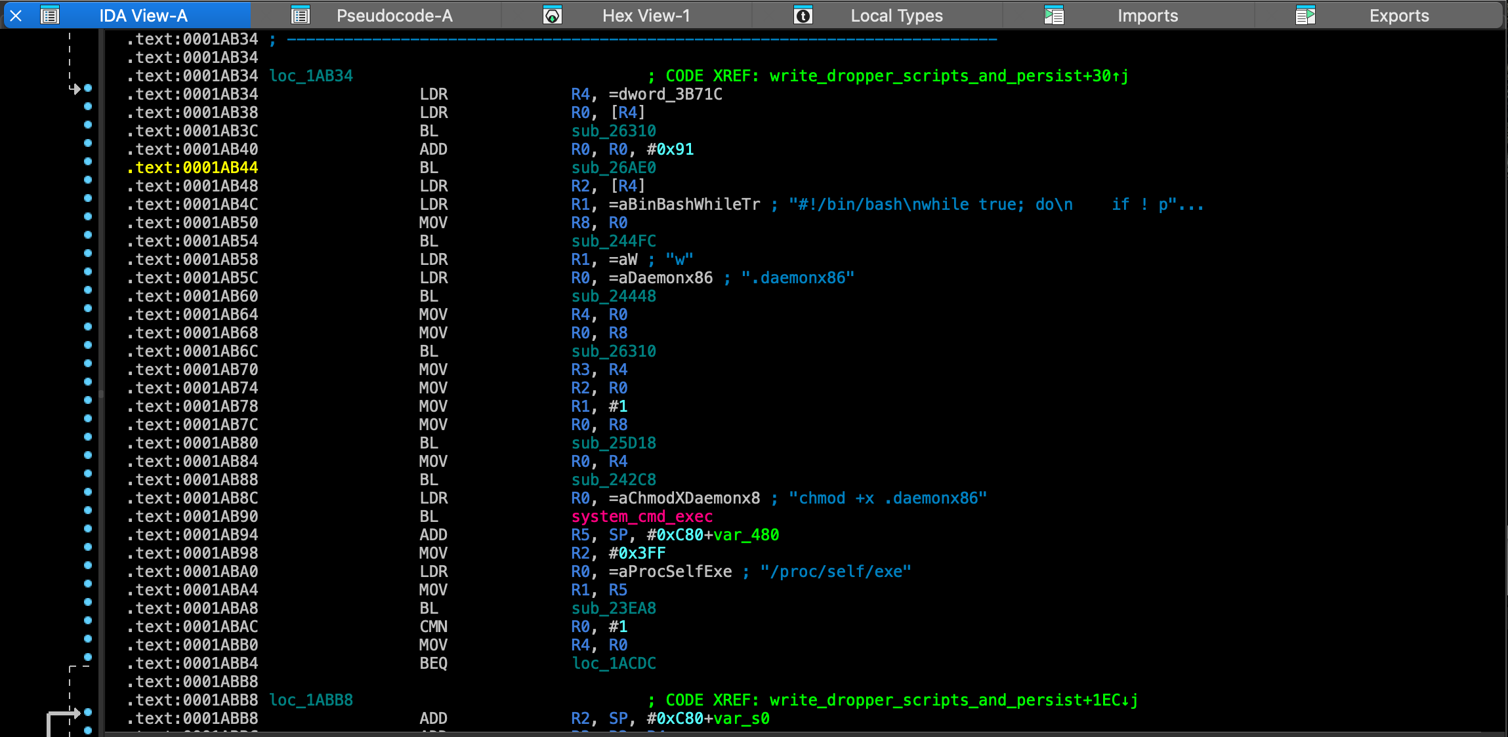
Task: Click the #0x3FF immediate value
Action: coord(637,553)
